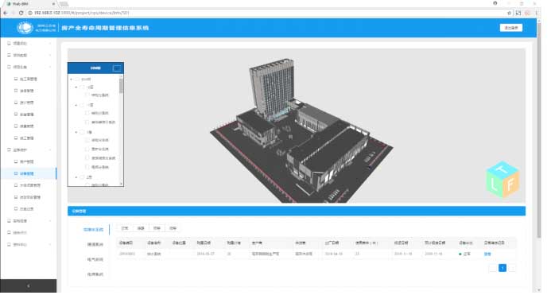Check the last system checkbox under the third floor node
551x299 pixels.
click(87, 167)
